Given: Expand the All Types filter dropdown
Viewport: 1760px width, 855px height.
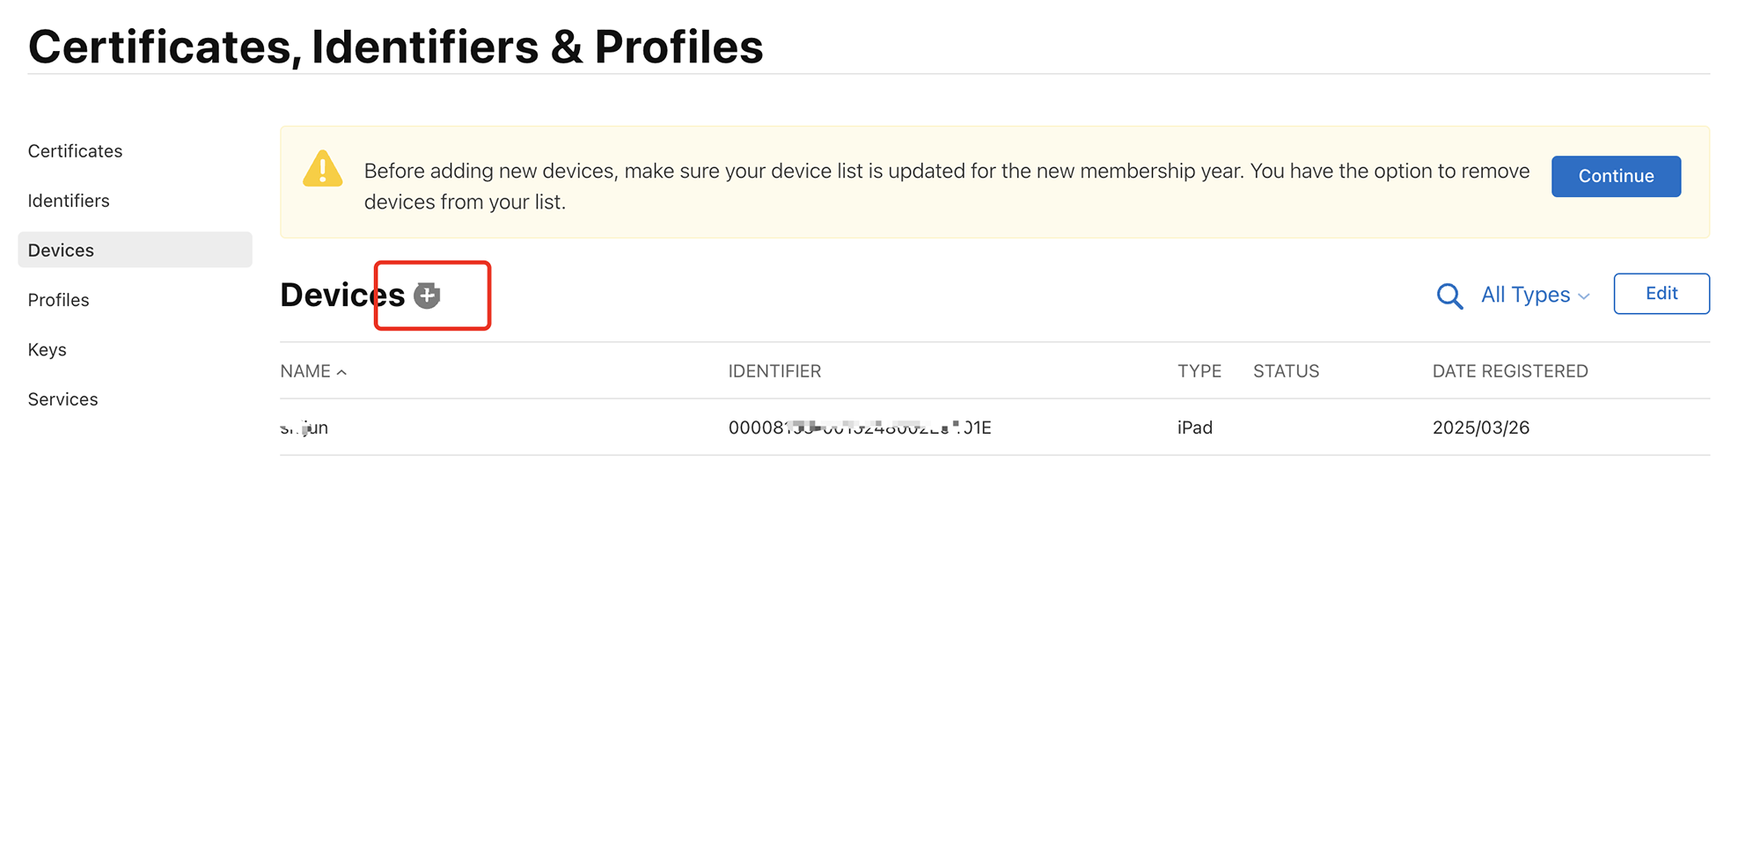Looking at the screenshot, I should [x=1535, y=295].
